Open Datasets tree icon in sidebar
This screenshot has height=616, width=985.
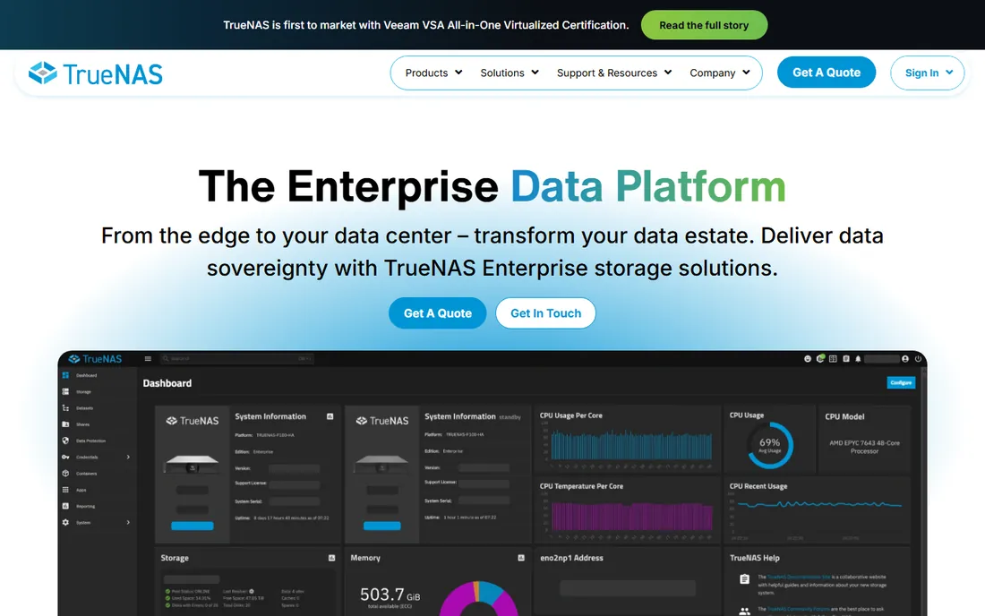pyautogui.click(x=65, y=407)
